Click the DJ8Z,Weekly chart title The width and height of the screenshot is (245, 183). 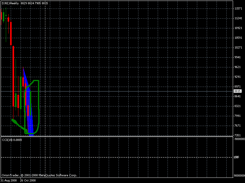[10, 3]
